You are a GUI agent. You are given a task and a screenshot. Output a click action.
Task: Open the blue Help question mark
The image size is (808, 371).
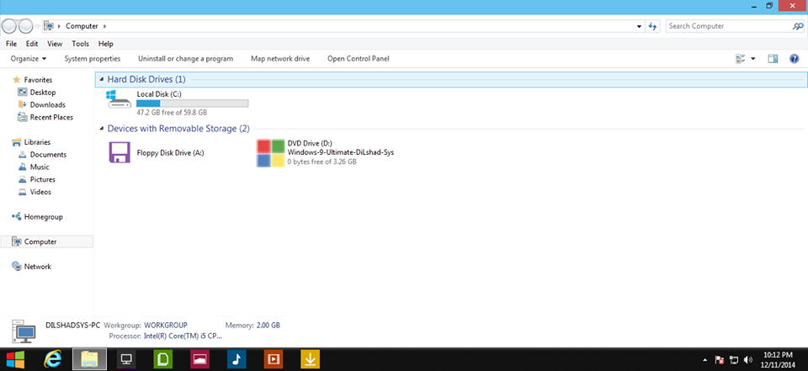tap(794, 59)
